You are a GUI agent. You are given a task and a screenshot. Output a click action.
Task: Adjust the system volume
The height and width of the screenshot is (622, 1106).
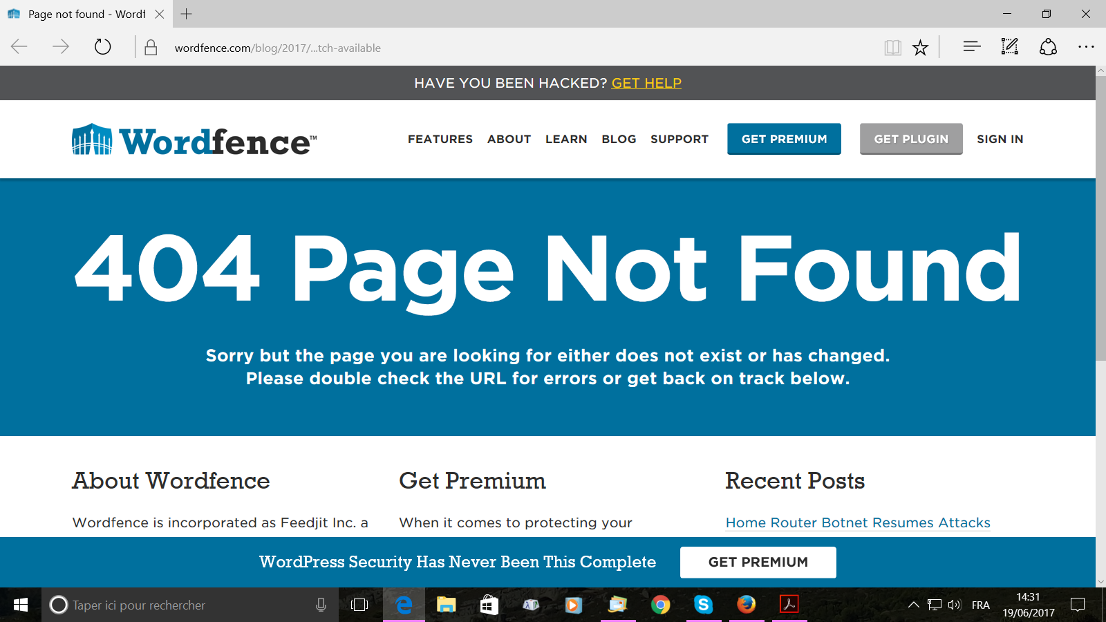[955, 605]
